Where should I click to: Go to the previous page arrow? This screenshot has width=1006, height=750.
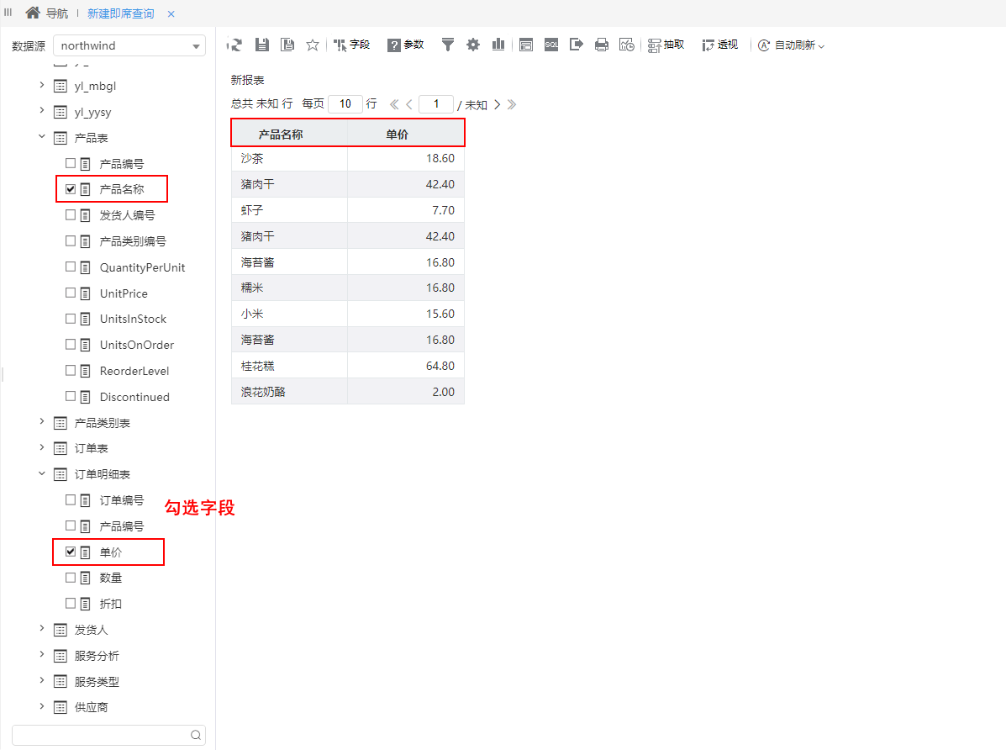pos(409,104)
